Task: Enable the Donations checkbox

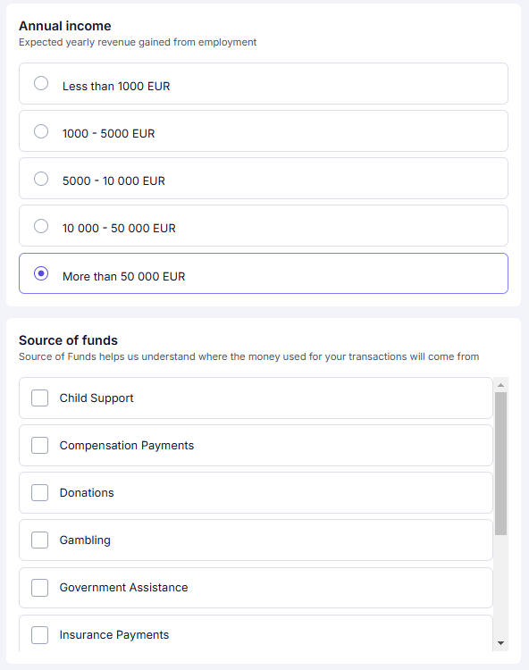Action: (39, 492)
